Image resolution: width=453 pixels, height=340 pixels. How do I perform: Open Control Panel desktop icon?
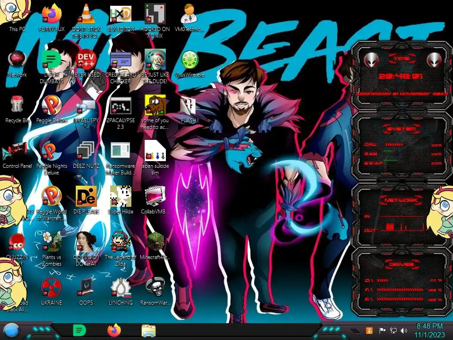click(17, 155)
